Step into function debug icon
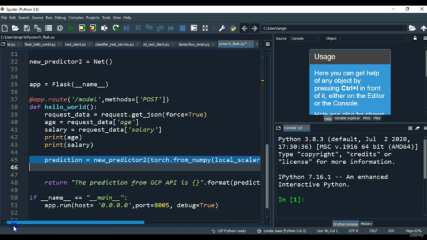This screenshot has height=240, width=427. point(149,28)
